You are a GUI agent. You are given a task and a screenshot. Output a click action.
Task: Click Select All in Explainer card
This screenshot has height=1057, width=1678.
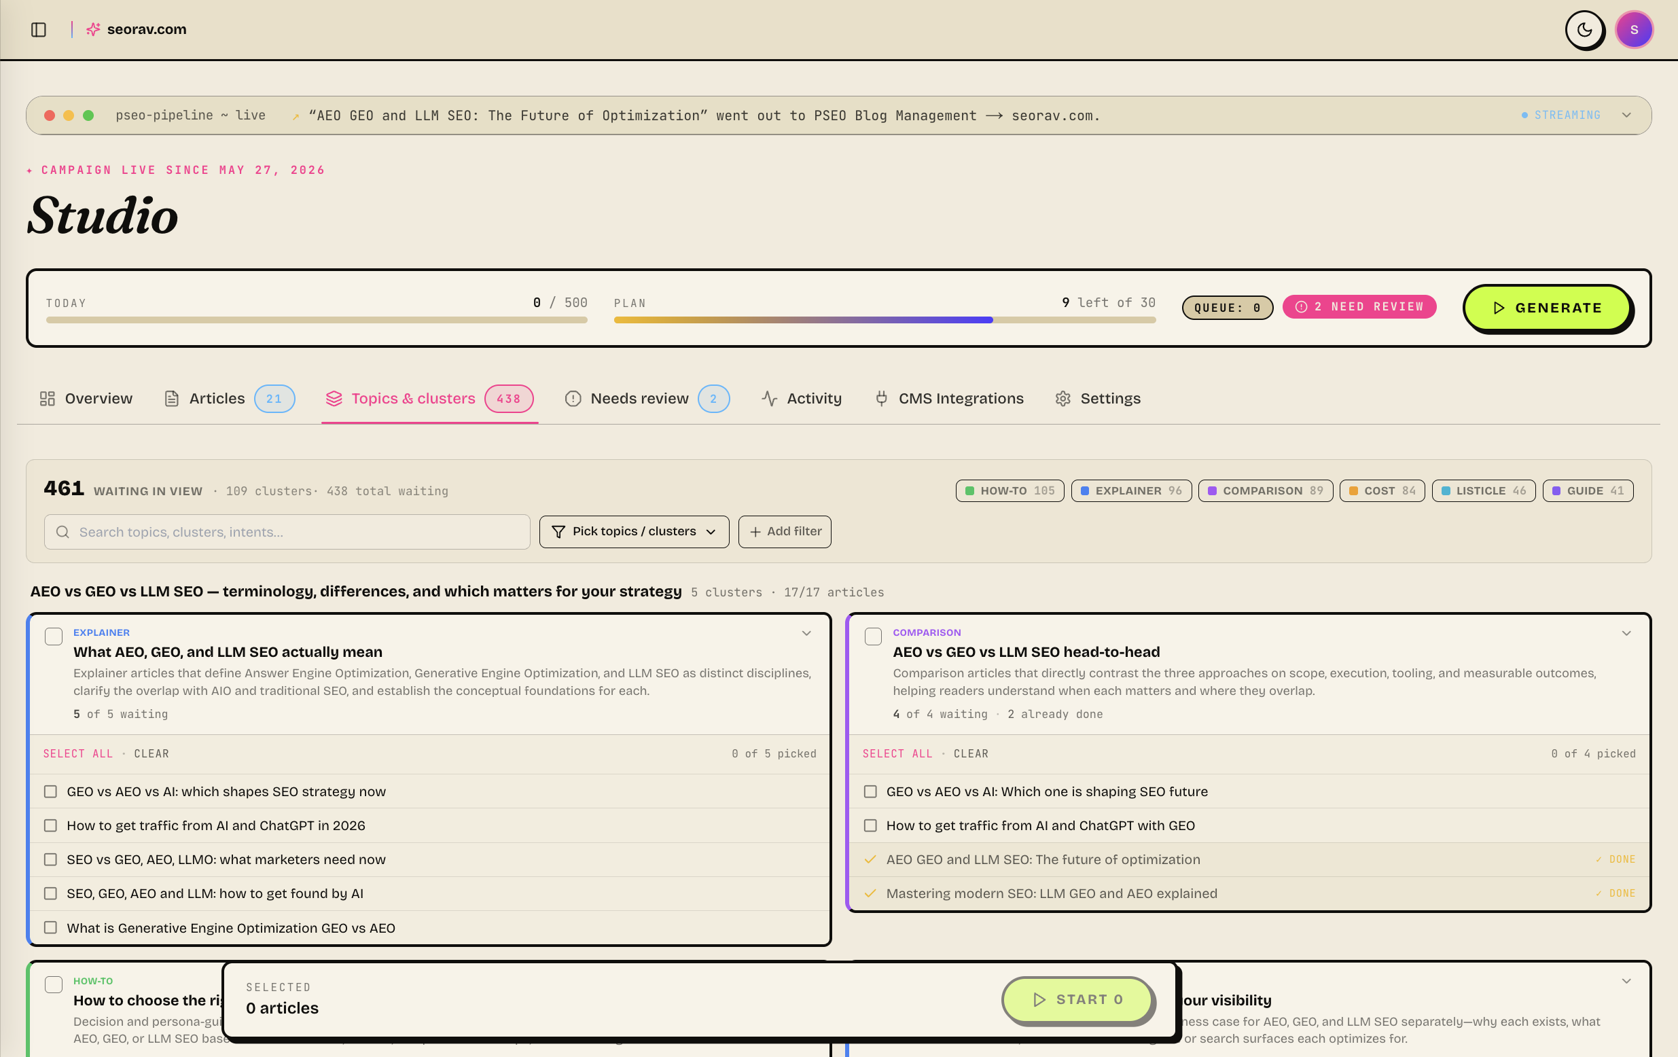(78, 754)
